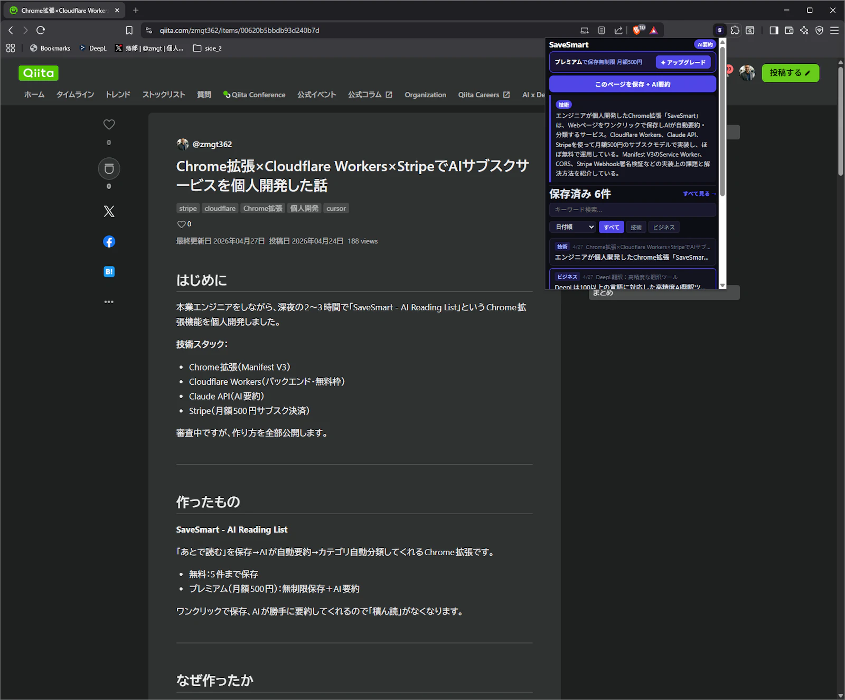
Task: Click the cloudflare tag
Action: [x=220, y=209]
